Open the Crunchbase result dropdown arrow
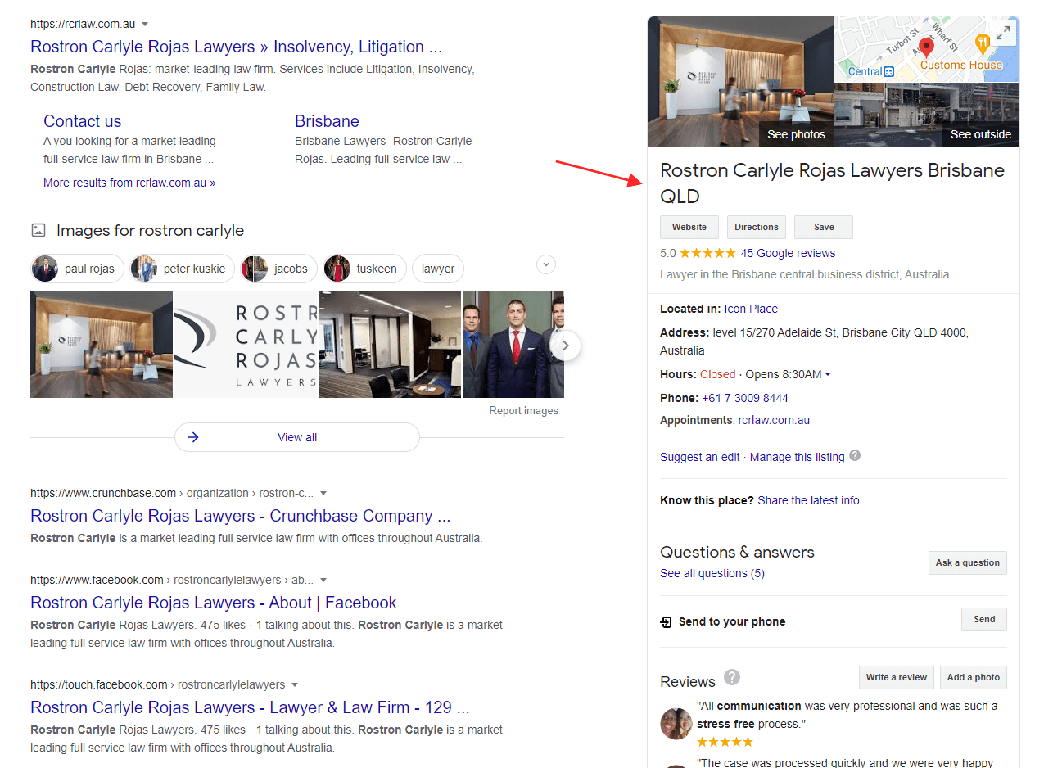Viewport: 1053px width, 768px height. coord(323,494)
